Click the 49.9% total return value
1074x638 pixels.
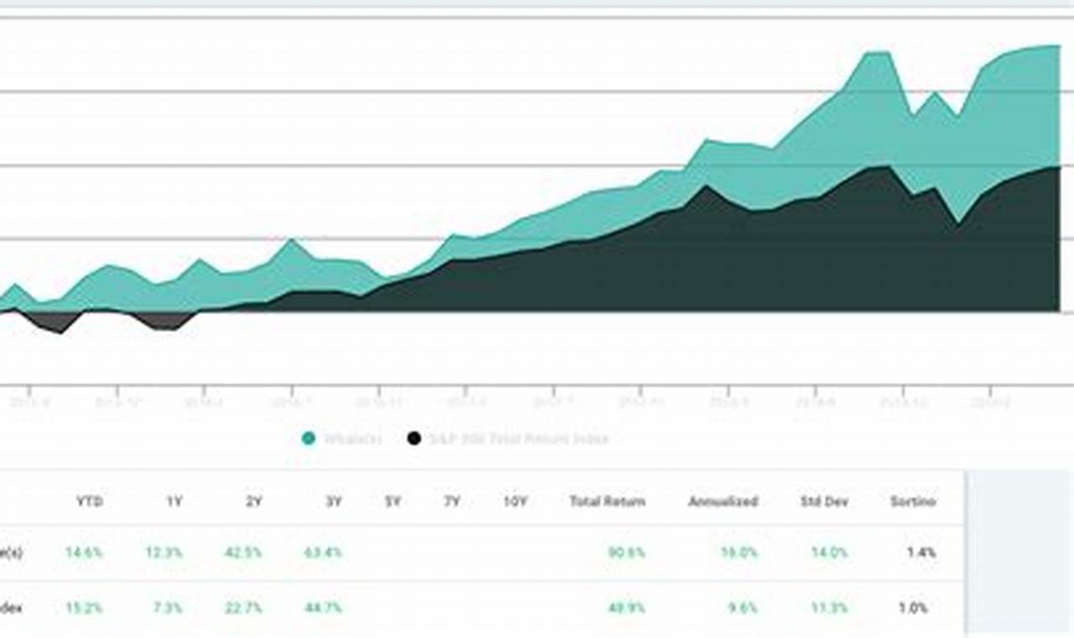[628, 609]
